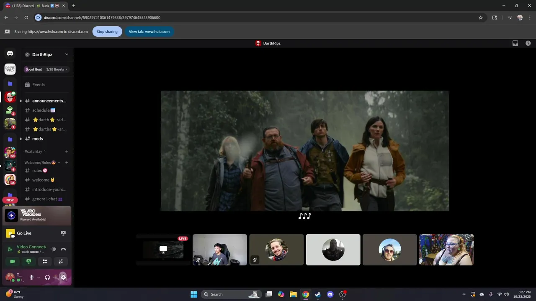Bookmark this page with star icon
This screenshot has height=301, width=536.
tap(481, 18)
